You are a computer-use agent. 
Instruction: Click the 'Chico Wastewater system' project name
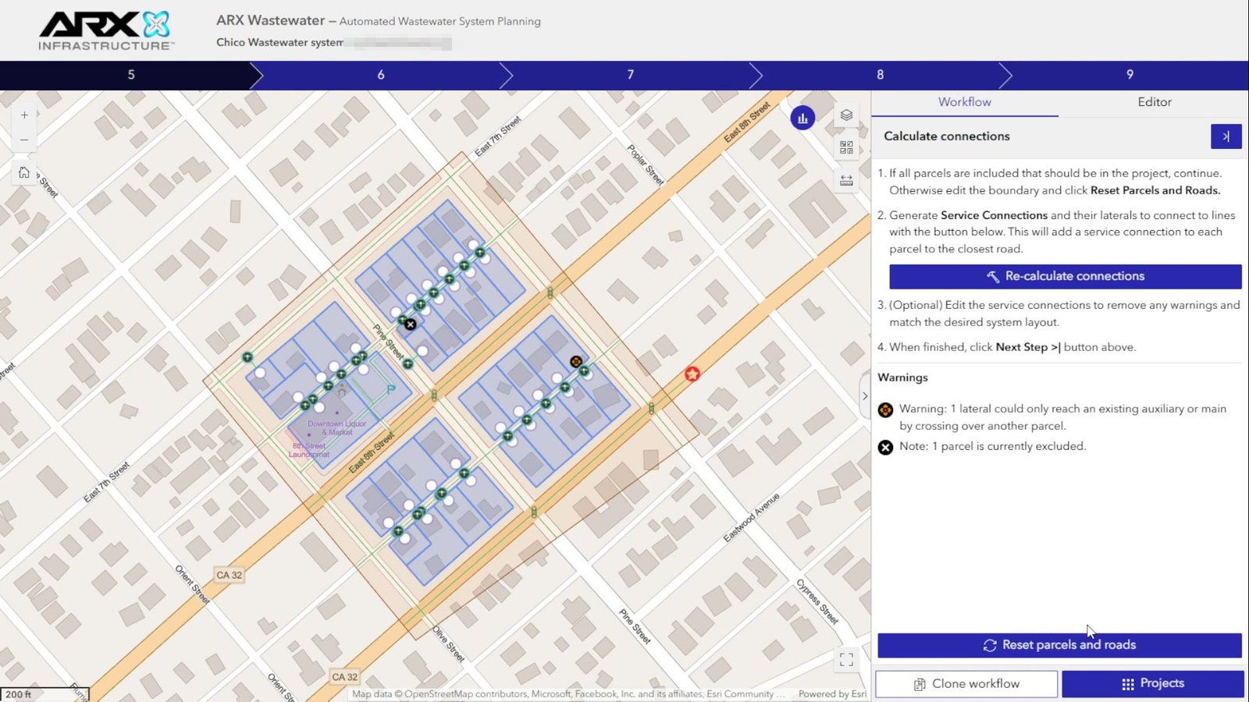(280, 43)
